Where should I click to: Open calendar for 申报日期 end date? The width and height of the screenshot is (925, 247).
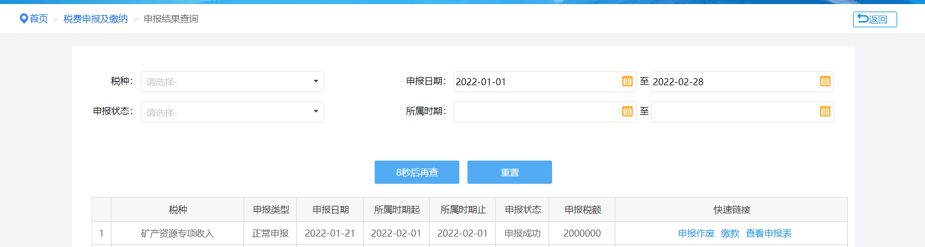(x=825, y=81)
